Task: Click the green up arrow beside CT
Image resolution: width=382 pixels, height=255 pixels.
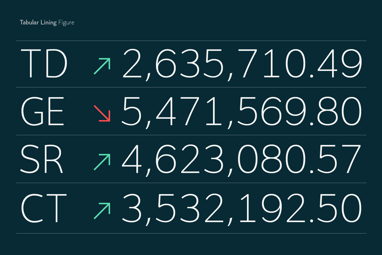Action: 102,211
